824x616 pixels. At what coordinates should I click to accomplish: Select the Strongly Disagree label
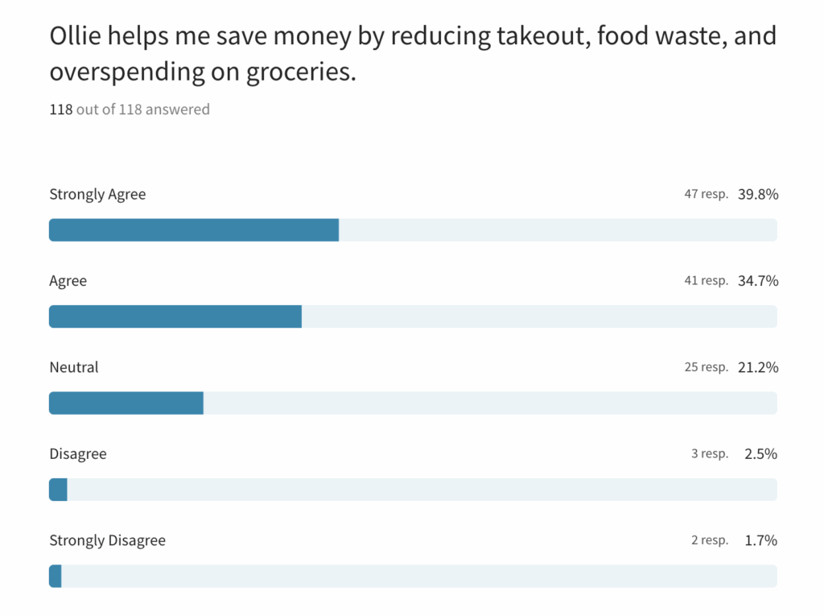tap(108, 540)
